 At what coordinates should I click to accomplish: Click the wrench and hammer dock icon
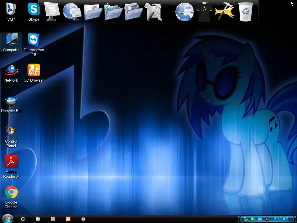[153, 12]
